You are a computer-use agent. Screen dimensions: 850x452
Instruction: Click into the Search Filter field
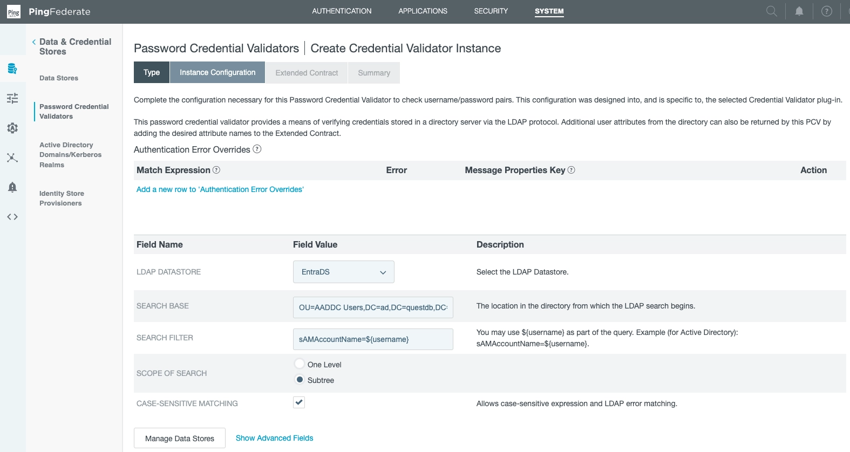tap(373, 339)
